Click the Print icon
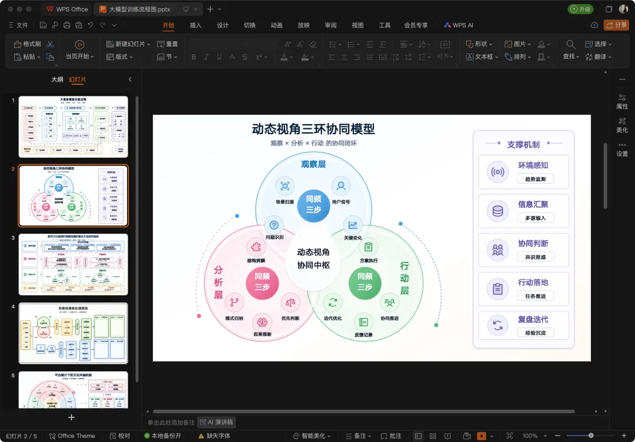The image size is (635, 442). click(x=67, y=25)
